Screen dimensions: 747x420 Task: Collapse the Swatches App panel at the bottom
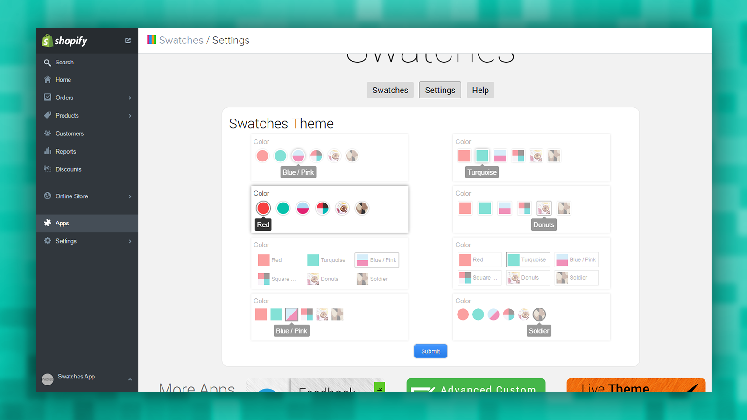(130, 379)
